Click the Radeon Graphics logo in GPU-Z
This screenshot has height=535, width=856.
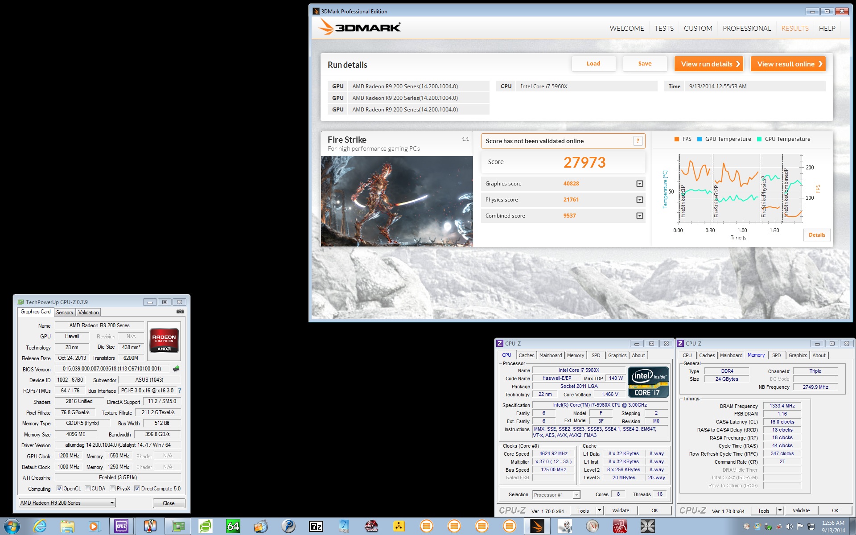click(164, 341)
